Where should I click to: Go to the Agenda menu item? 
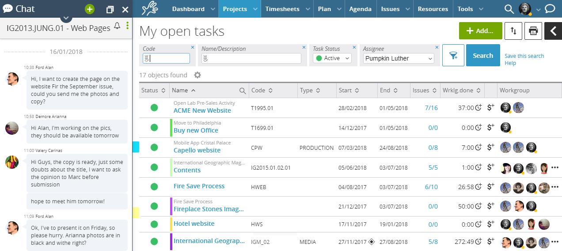[360, 9]
